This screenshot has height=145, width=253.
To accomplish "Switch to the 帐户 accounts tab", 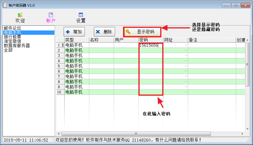I will [51, 18].
